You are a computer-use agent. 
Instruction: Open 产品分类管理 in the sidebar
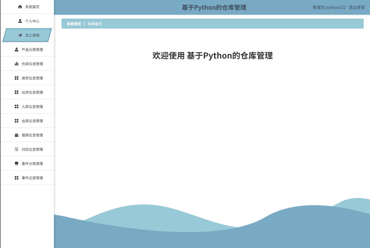(27, 49)
